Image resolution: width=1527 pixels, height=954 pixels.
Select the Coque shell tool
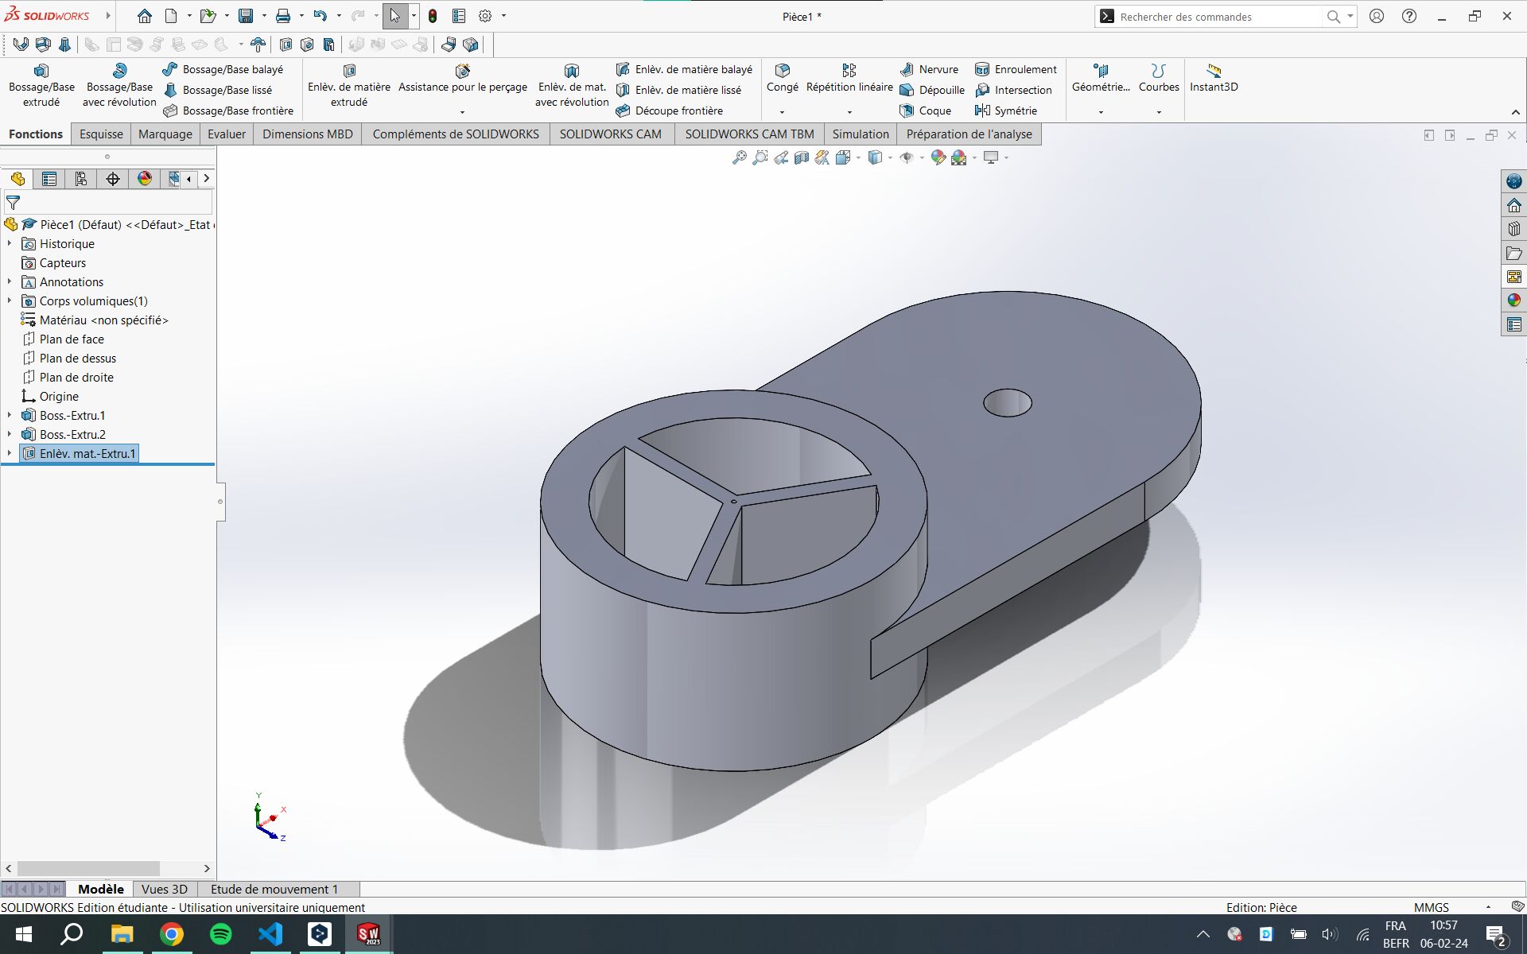(926, 111)
